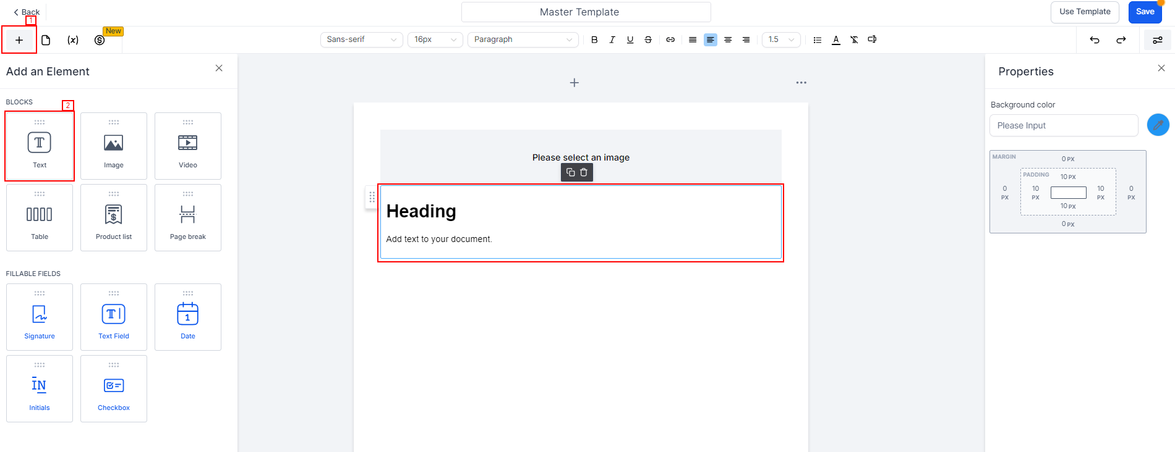The width and height of the screenshot is (1175, 452).
Task: Open the blue background color picker
Action: click(x=1158, y=125)
